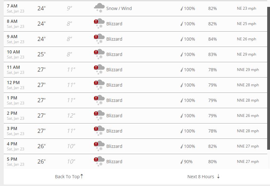Select the 11 AM Sat, Jan 23 row
The image size is (270, 186).
coord(135,70)
